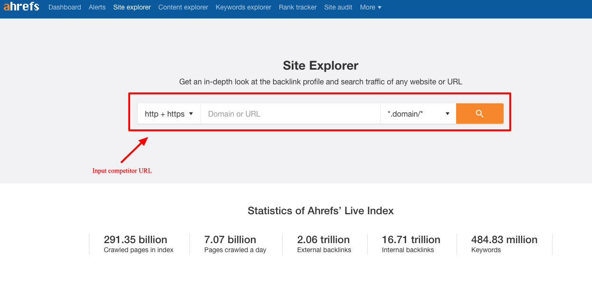The height and width of the screenshot is (282, 592).
Task: Click the 291.35 billion crawled pages statistic
Action: pos(138,244)
